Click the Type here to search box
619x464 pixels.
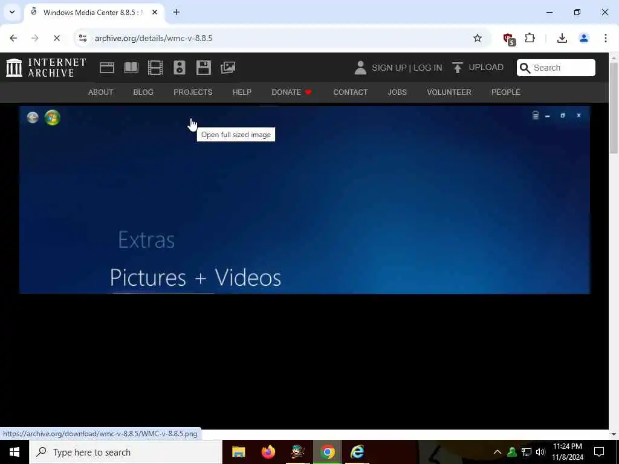tap(126, 452)
